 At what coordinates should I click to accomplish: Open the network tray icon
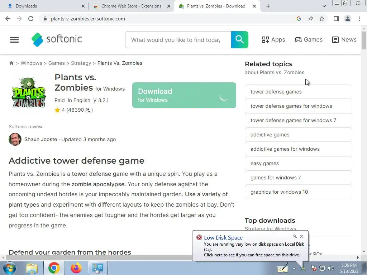(322, 268)
